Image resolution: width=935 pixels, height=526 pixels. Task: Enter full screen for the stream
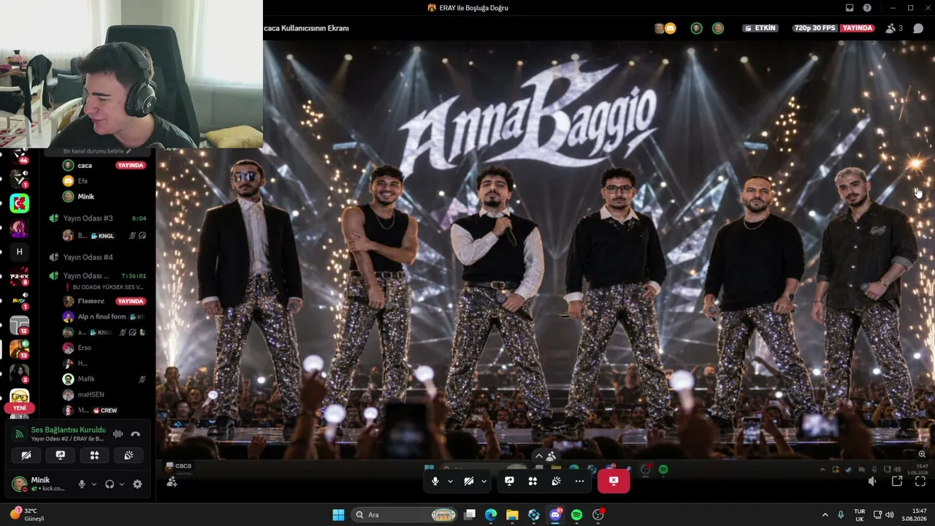(x=920, y=481)
